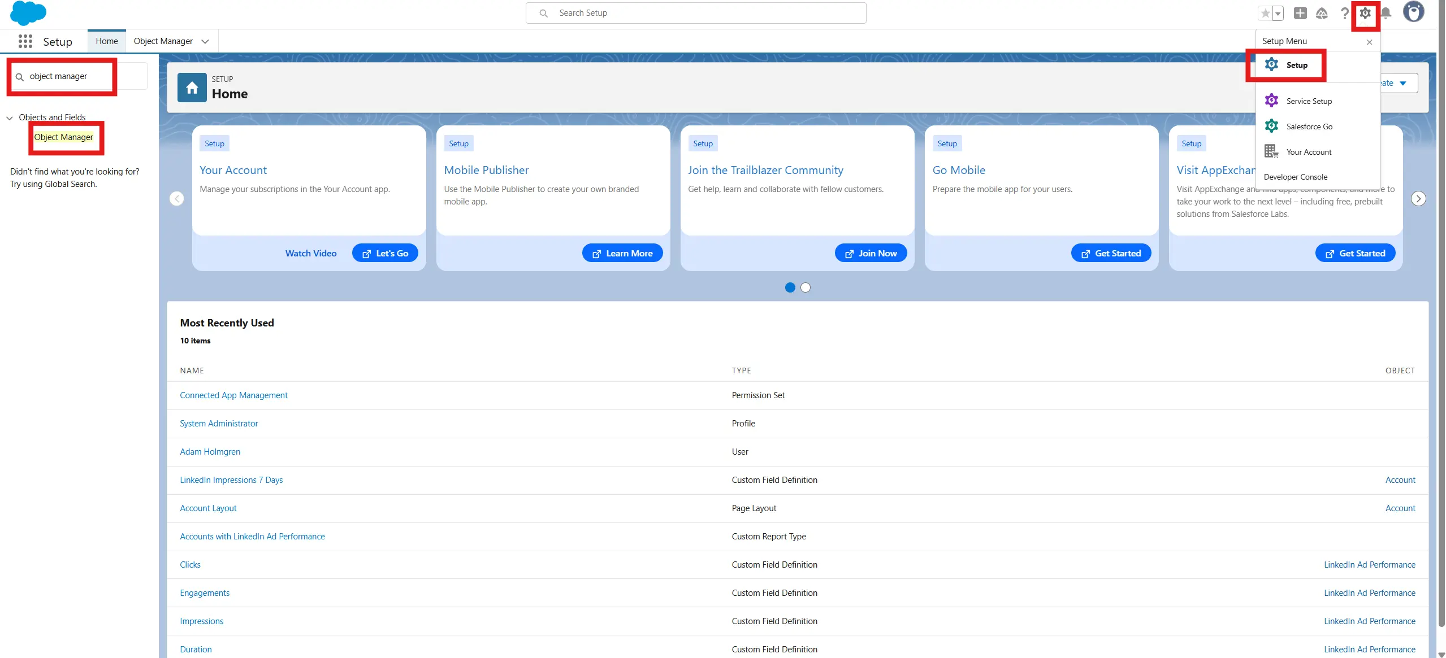Image resolution: width=1446 pixels, height=658 pixels.
Task: Open the user profile avatar
Action: click(1413, 12)
